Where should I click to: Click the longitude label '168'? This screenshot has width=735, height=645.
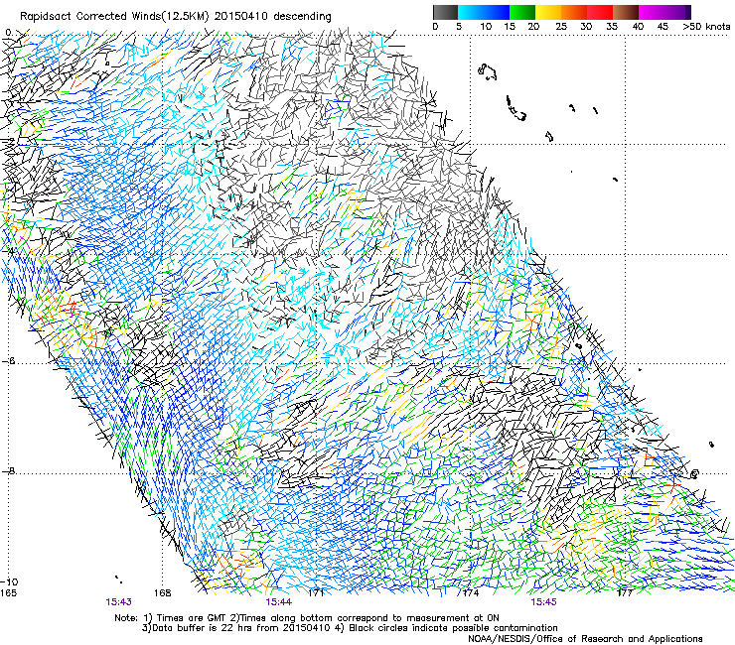pos(163,593)
